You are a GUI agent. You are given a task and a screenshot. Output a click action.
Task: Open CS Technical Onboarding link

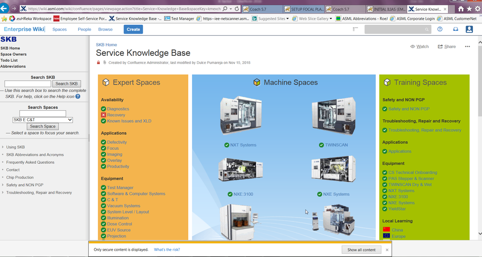(x=413, y=173)
